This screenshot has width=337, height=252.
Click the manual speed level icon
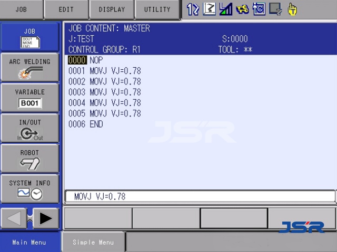225,9
